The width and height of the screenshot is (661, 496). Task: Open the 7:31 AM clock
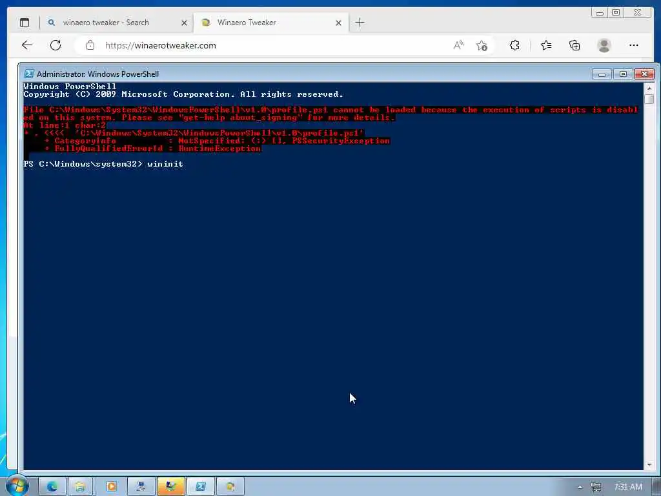(x=627, y=487)
